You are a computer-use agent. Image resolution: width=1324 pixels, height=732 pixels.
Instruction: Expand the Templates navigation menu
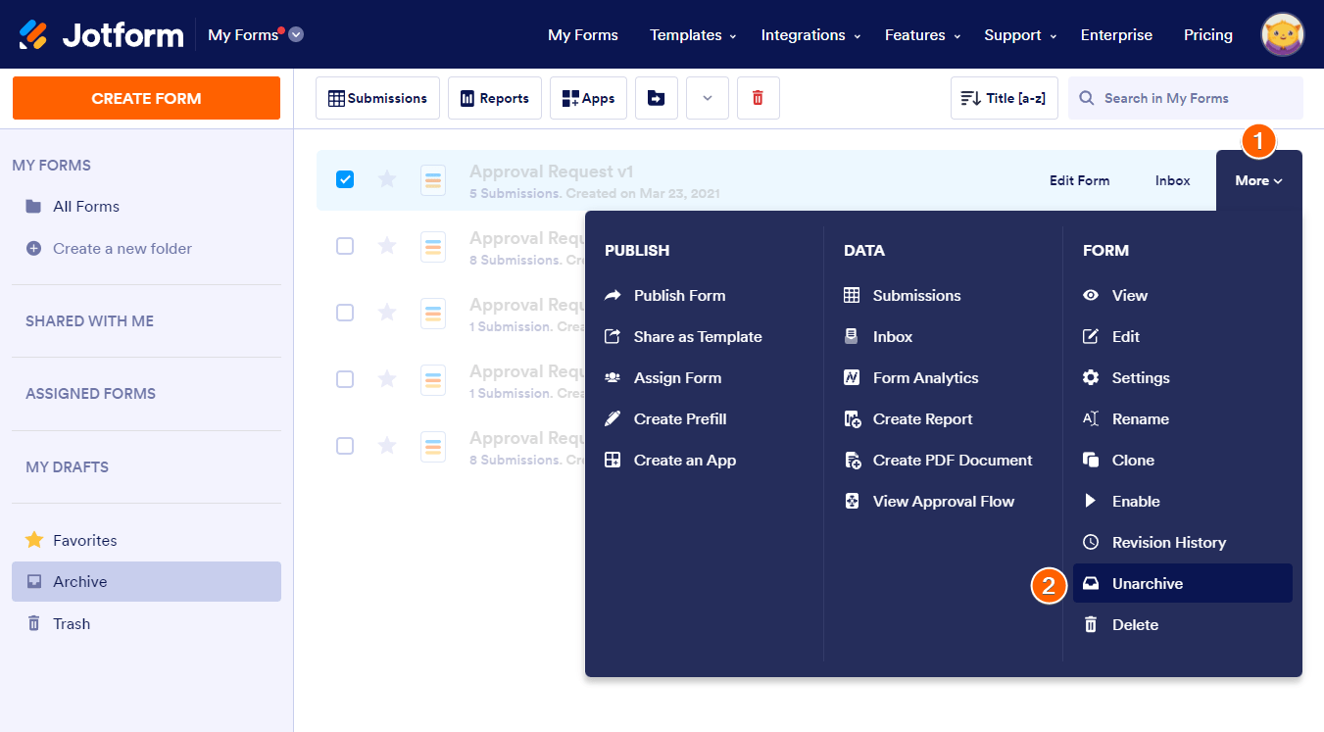692,35
